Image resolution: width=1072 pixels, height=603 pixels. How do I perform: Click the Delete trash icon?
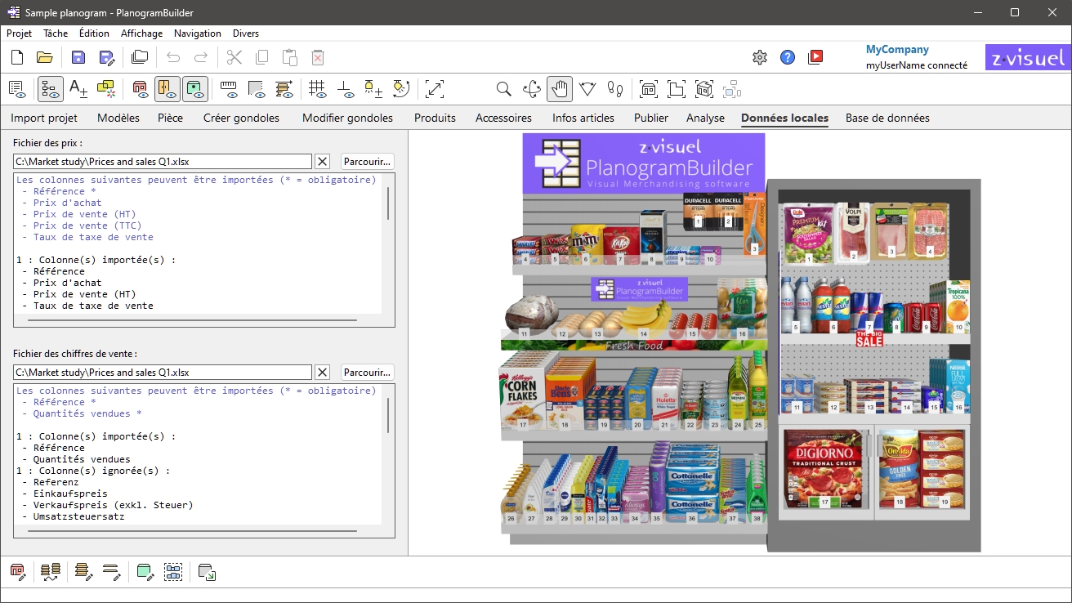click(x=318, y=57)
